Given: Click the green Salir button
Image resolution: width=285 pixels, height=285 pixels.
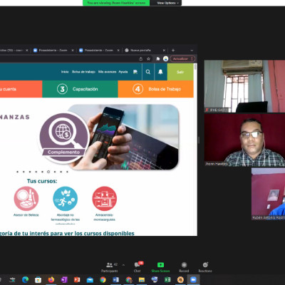Looking at the screenshot, I should click(180, 72).
